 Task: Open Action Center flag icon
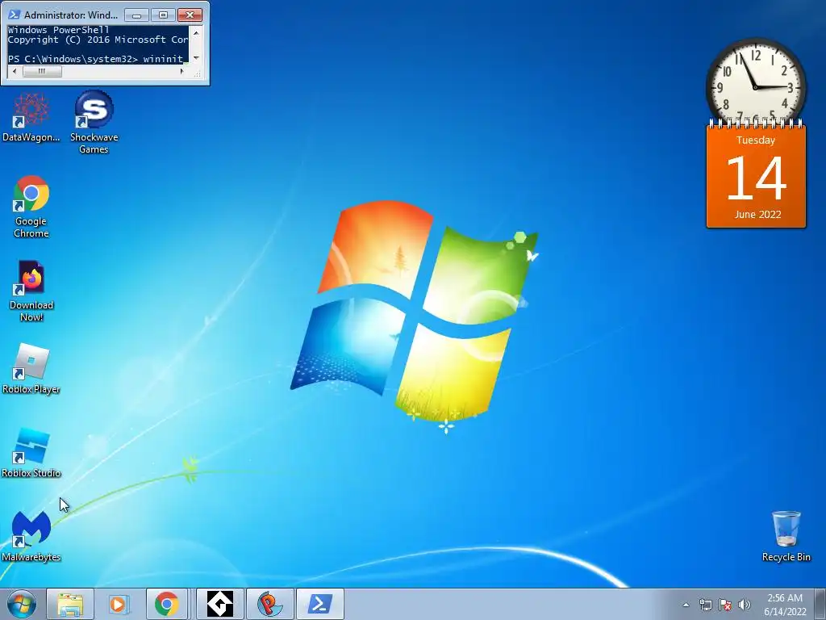(725, 605)
